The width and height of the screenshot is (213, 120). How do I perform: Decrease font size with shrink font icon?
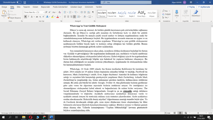50,12
